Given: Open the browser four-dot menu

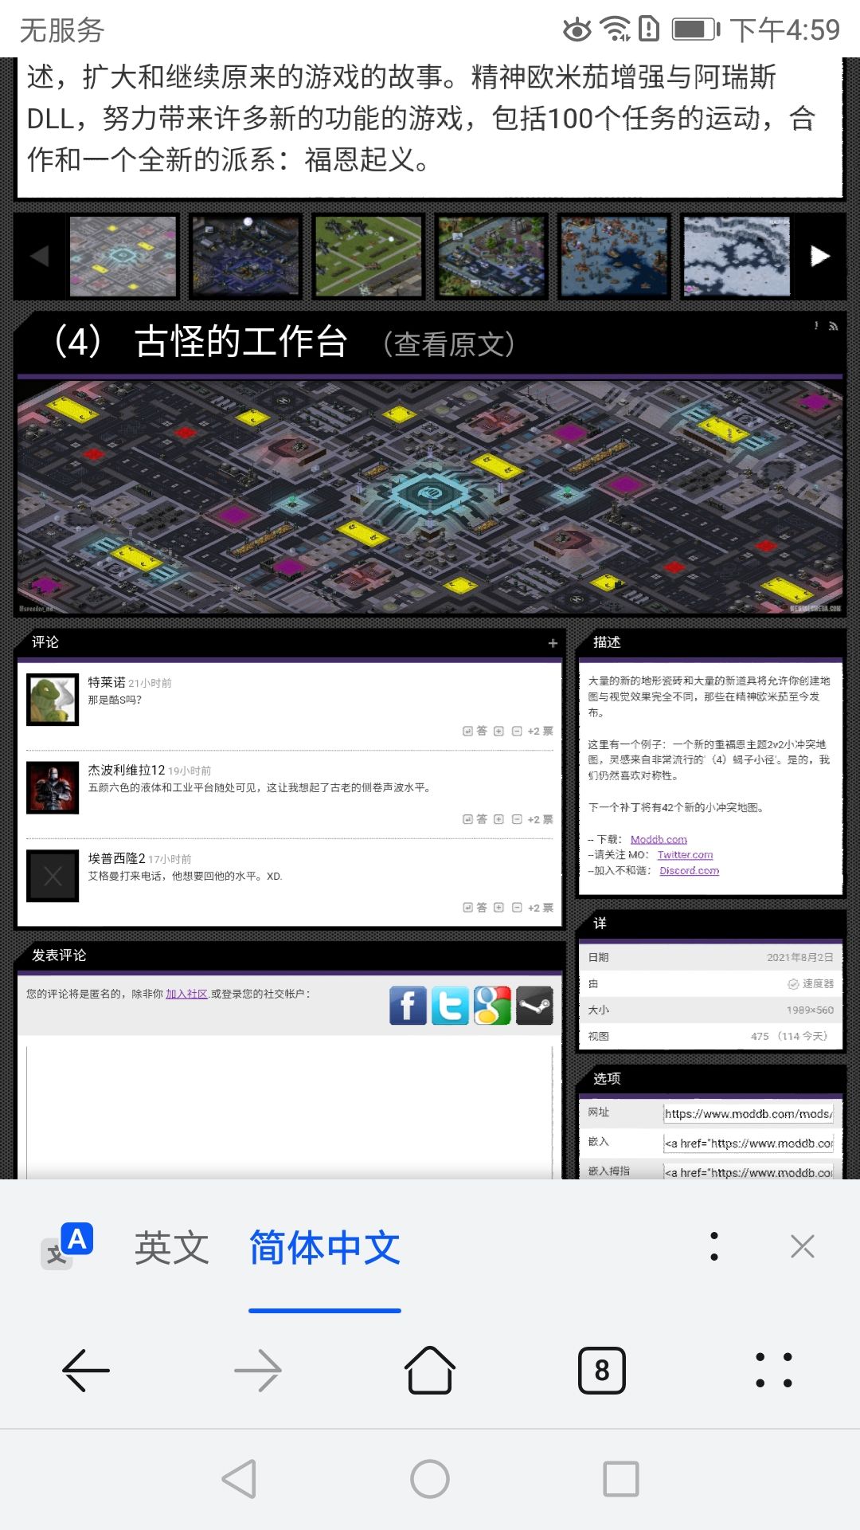Looking at the screenshot, I should (774, 1371).
